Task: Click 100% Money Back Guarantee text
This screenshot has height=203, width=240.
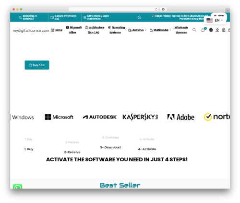Action: tap(98, 17)
